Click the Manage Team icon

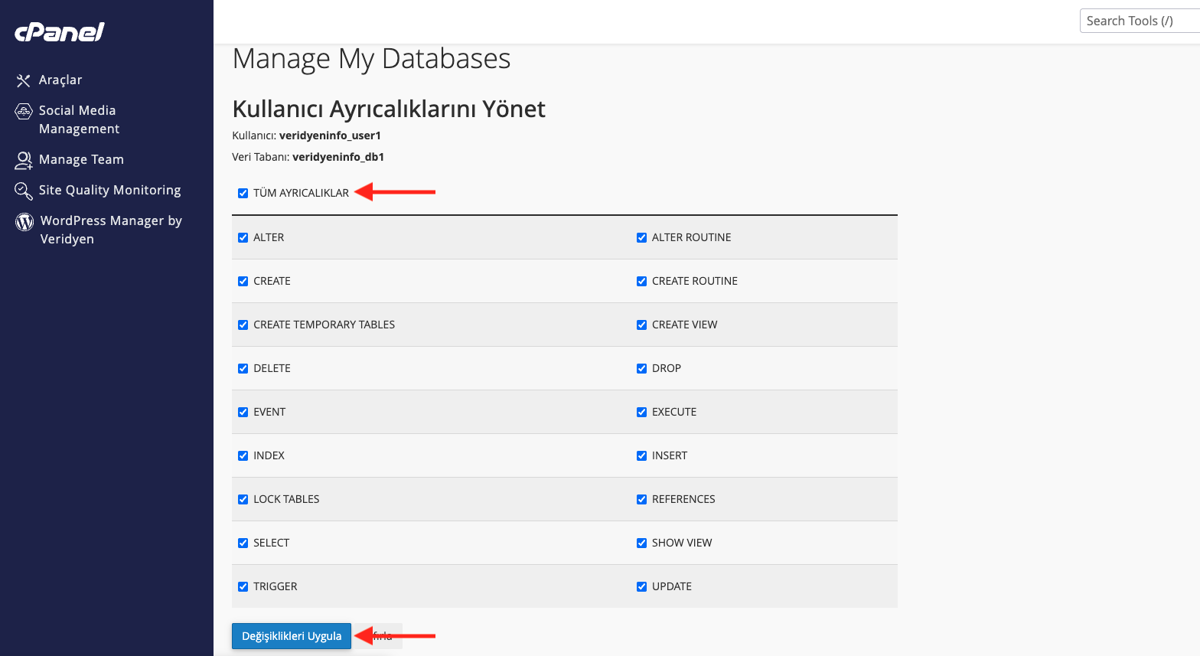(24, 160)
